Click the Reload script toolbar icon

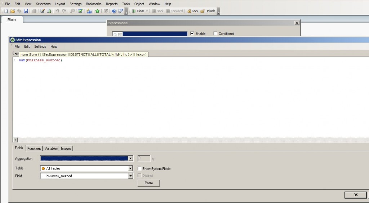(x=49, y=11)
